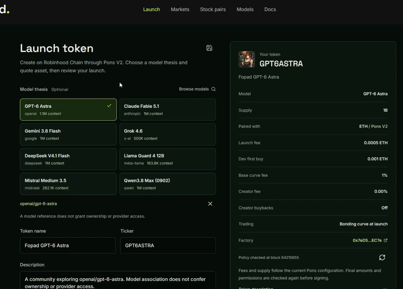Viewport: 403px width, 289px height.
Task: Click the save draft floppy disk icon
Action: point(209,48)
